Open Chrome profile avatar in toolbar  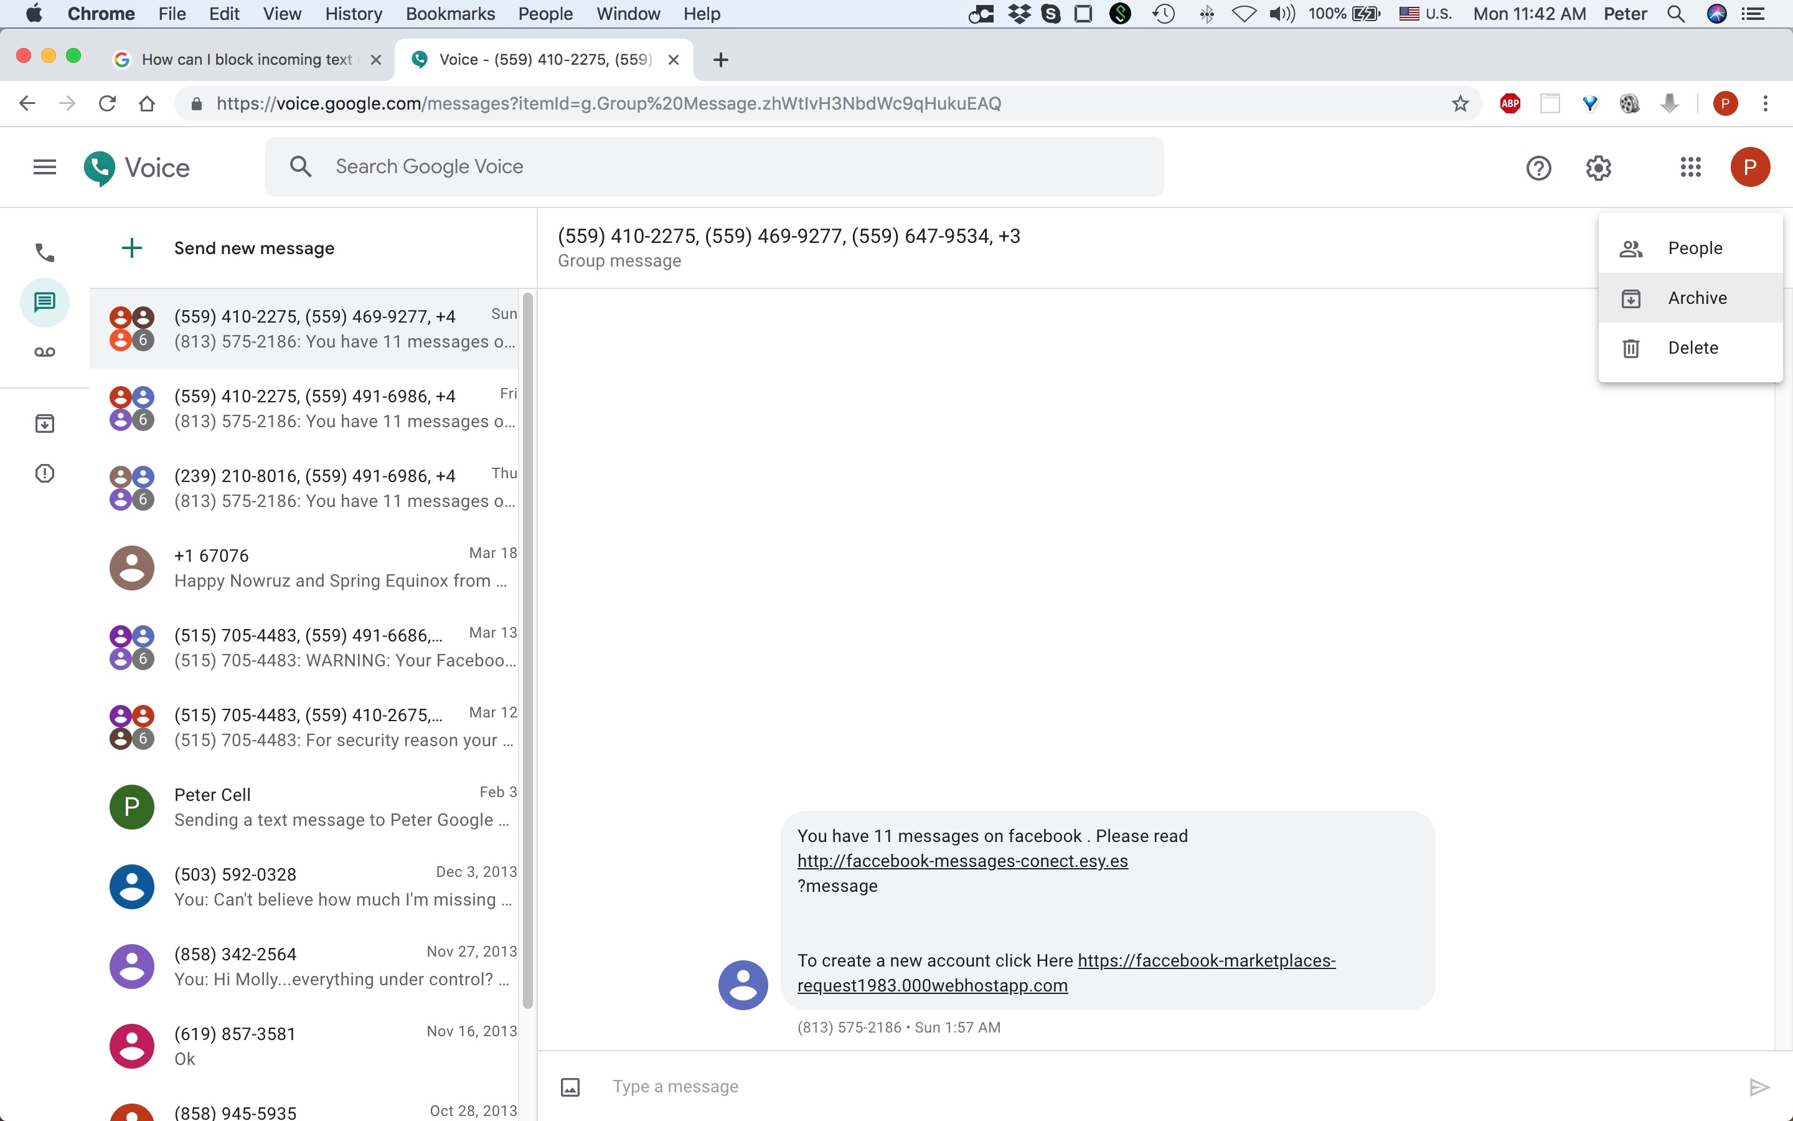point(1725,104)
